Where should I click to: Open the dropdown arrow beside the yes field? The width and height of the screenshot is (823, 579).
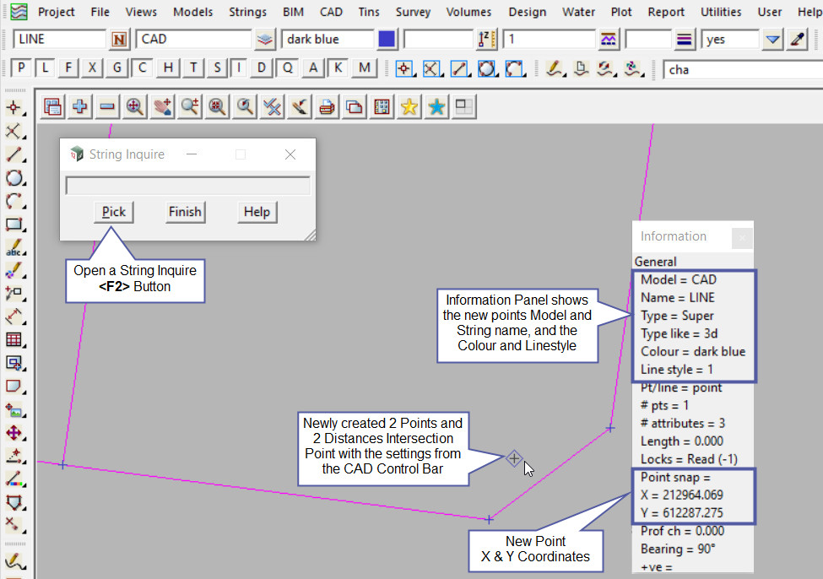[772, 39]
